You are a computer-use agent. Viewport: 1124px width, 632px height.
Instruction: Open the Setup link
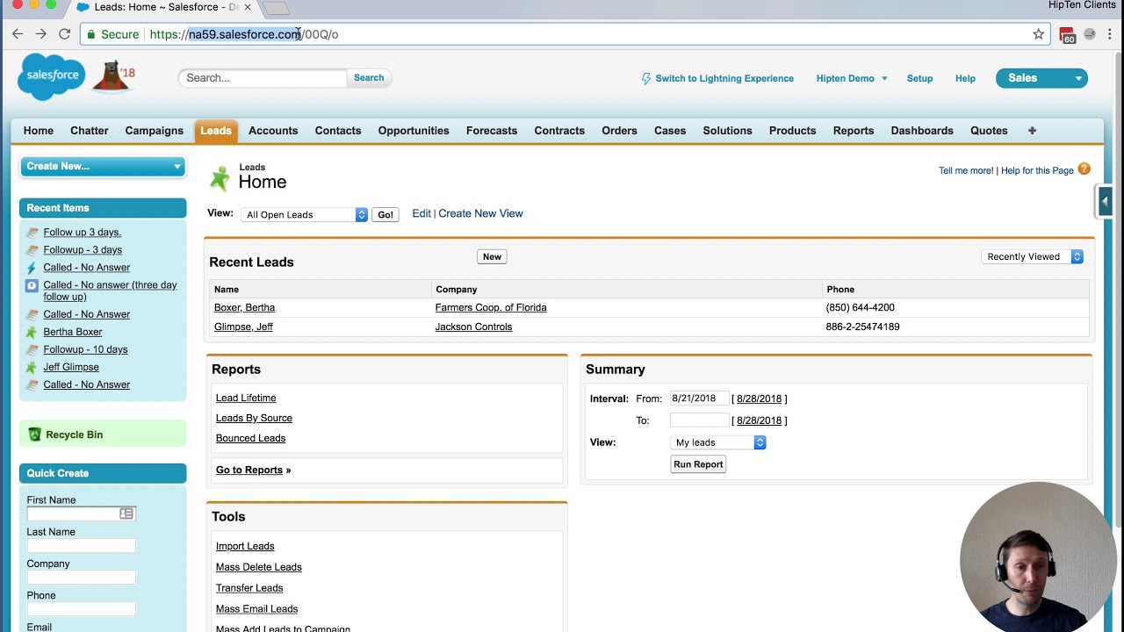point(919,78)
